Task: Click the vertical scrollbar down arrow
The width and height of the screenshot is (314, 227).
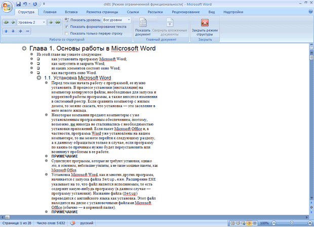Action: [311, 198]
